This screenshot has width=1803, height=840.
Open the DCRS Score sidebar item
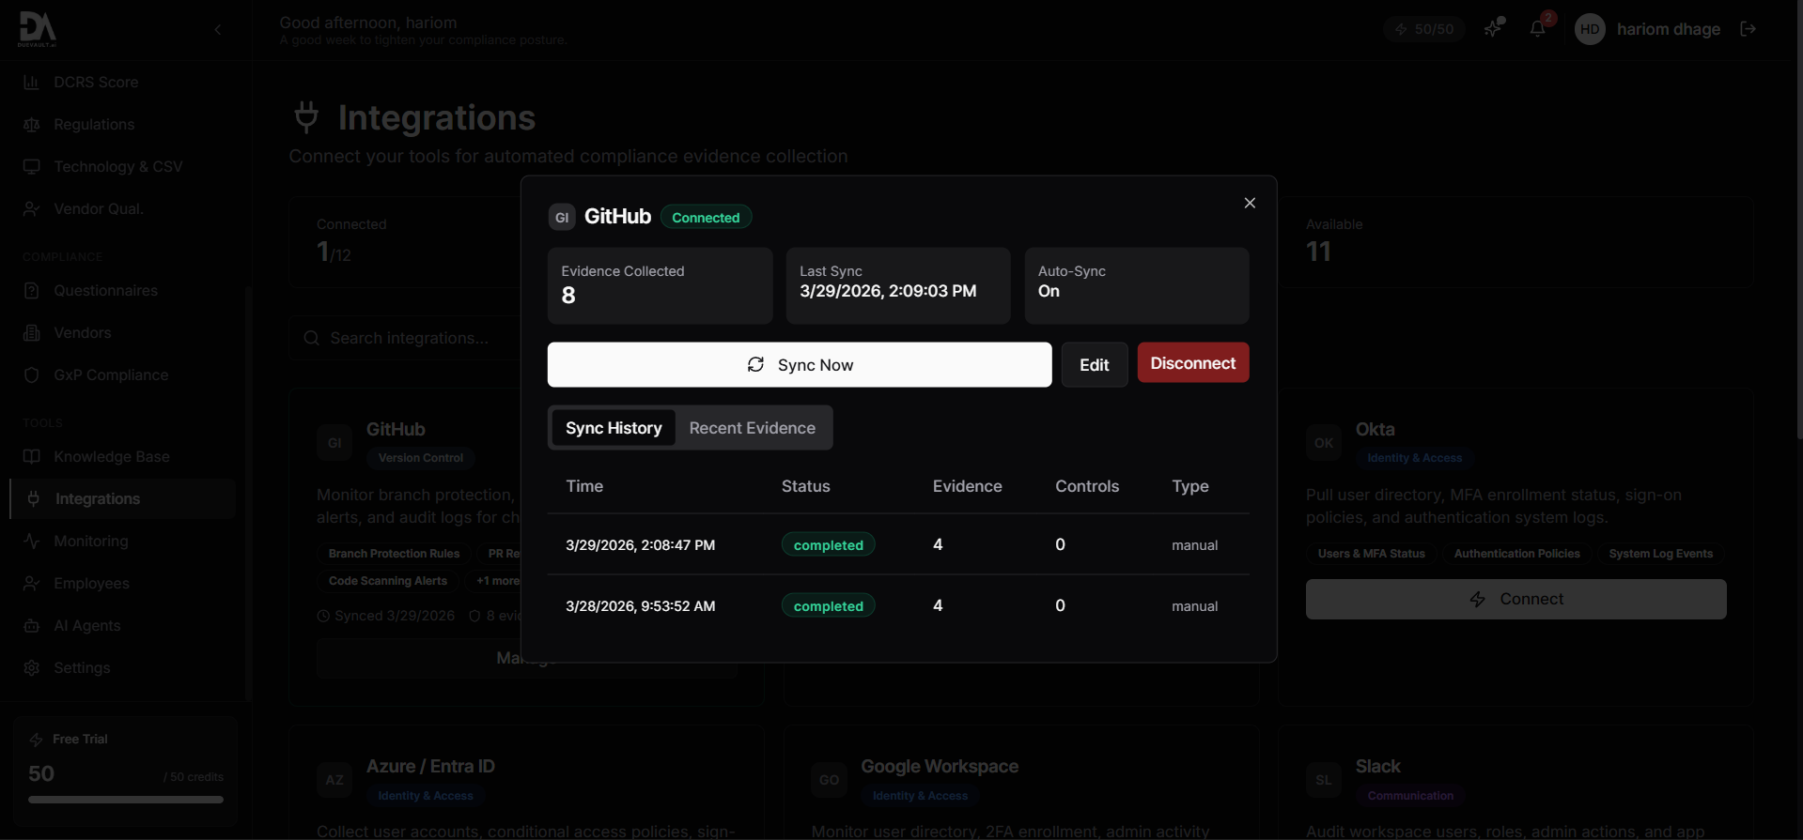(x=96, y=83)
